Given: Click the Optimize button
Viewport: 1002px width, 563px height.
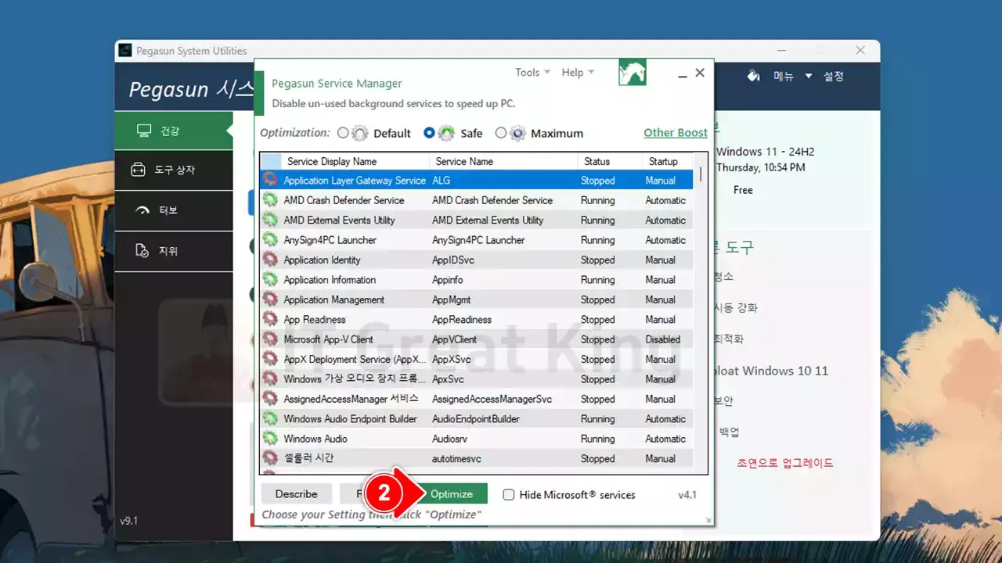Looking at the screenshot, I should click(x=452, y=493).
